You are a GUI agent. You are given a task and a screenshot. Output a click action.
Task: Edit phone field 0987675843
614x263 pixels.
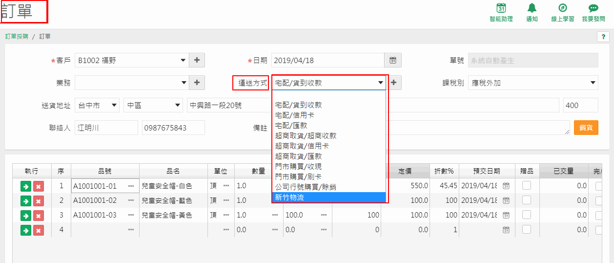click(174, 128)
